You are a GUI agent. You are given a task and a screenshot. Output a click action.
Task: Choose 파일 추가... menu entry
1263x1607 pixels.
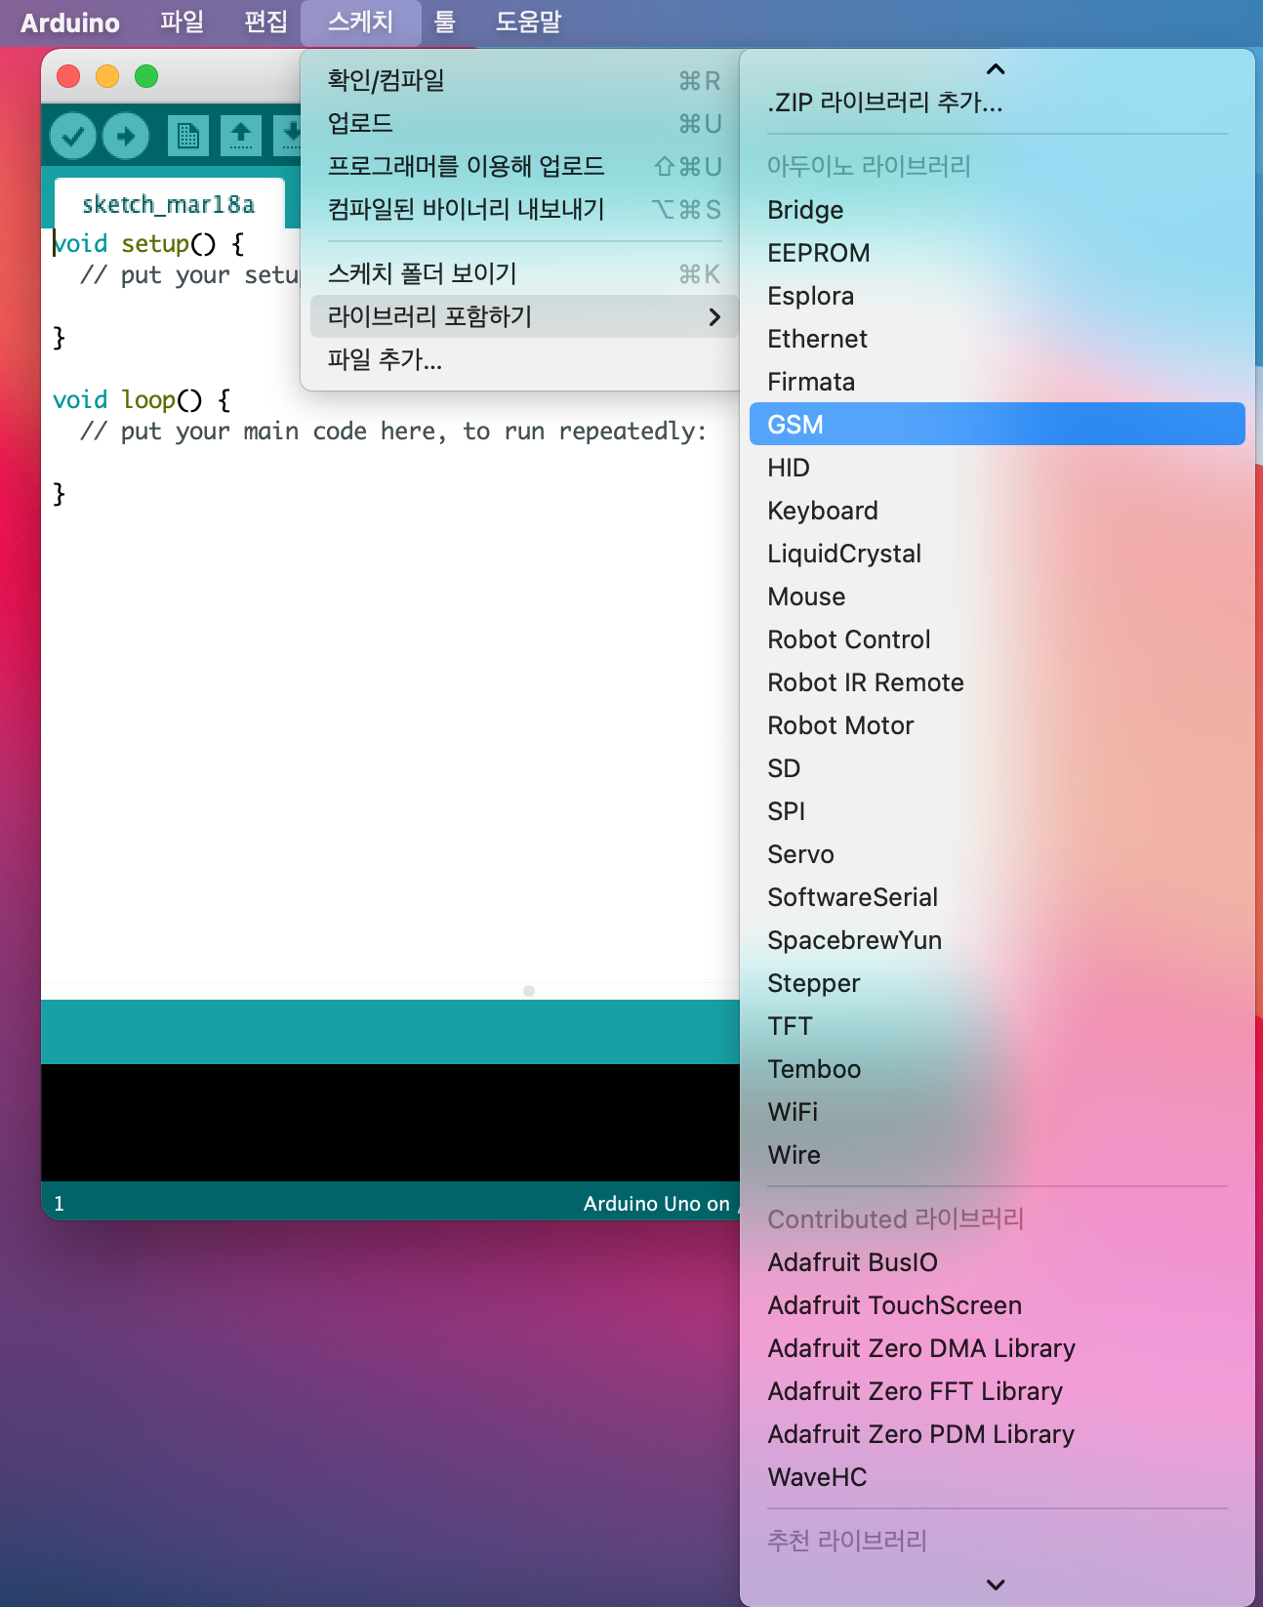click(524, 359)
